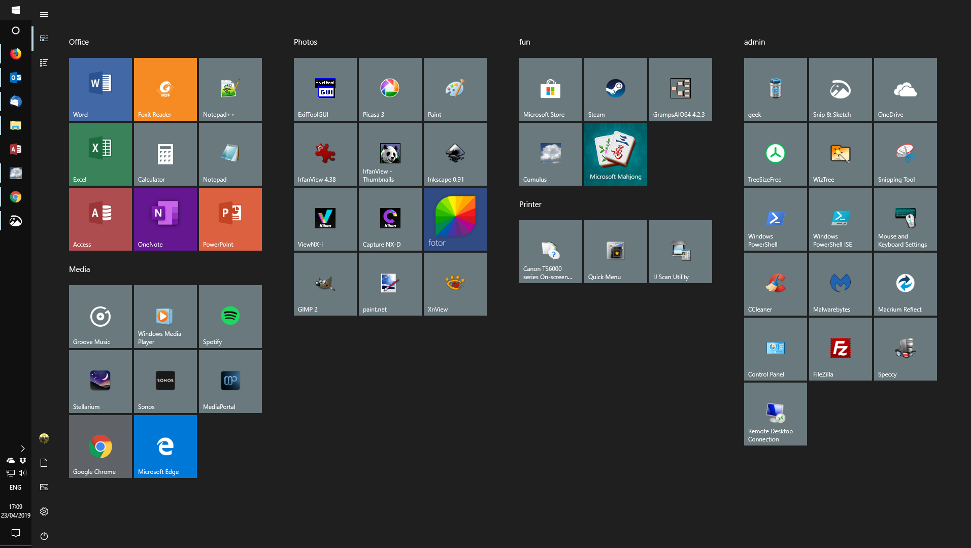The width and height of the screenshot is (971, 548).
Task: Open Sonos tile
Action: 165,382
